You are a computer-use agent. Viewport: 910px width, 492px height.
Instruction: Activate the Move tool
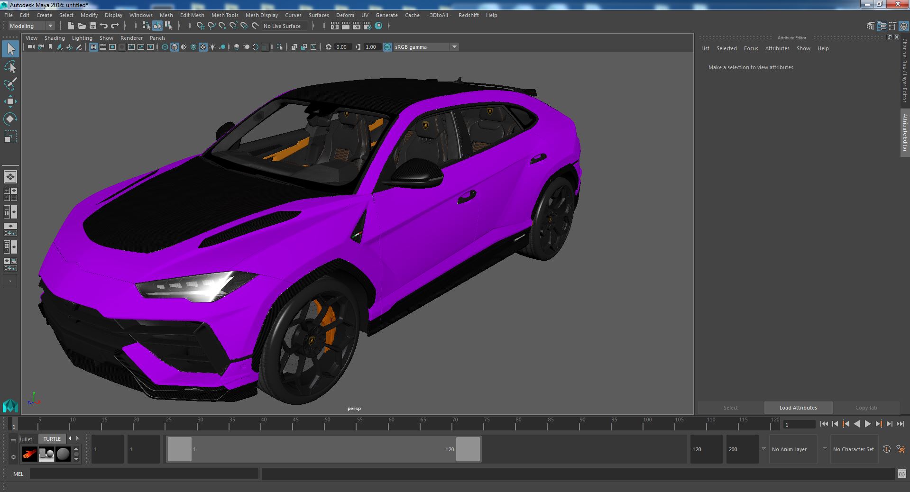pyautogui.click(x=10, y=101)
